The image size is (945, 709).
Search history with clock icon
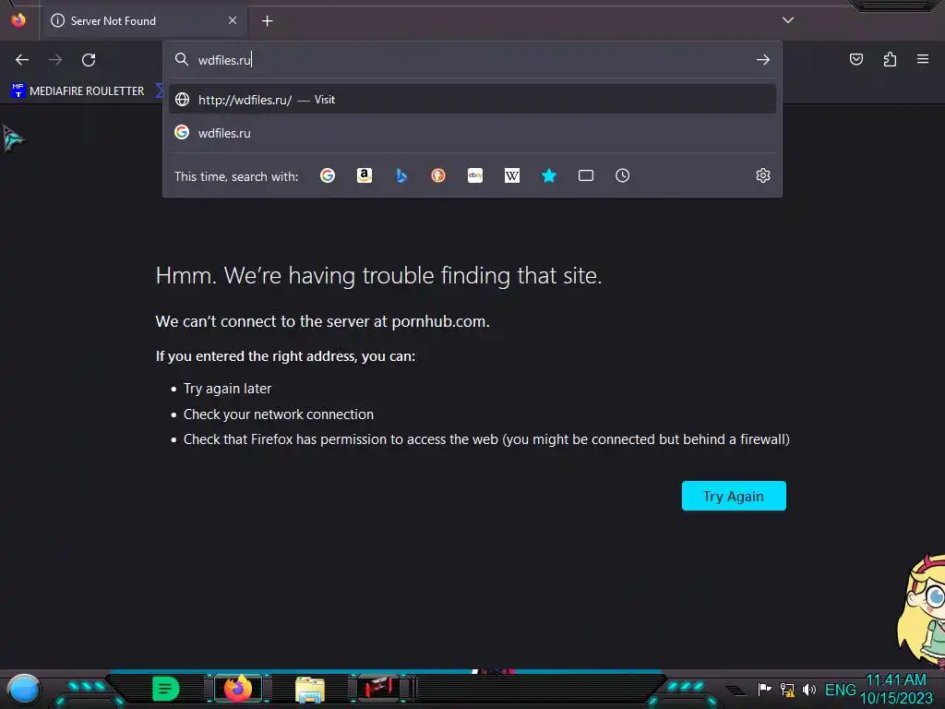click(623, 175)
